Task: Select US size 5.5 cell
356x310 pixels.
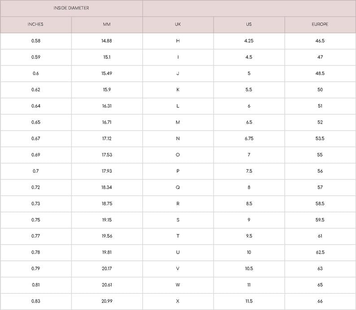Action: coord(249,89)
